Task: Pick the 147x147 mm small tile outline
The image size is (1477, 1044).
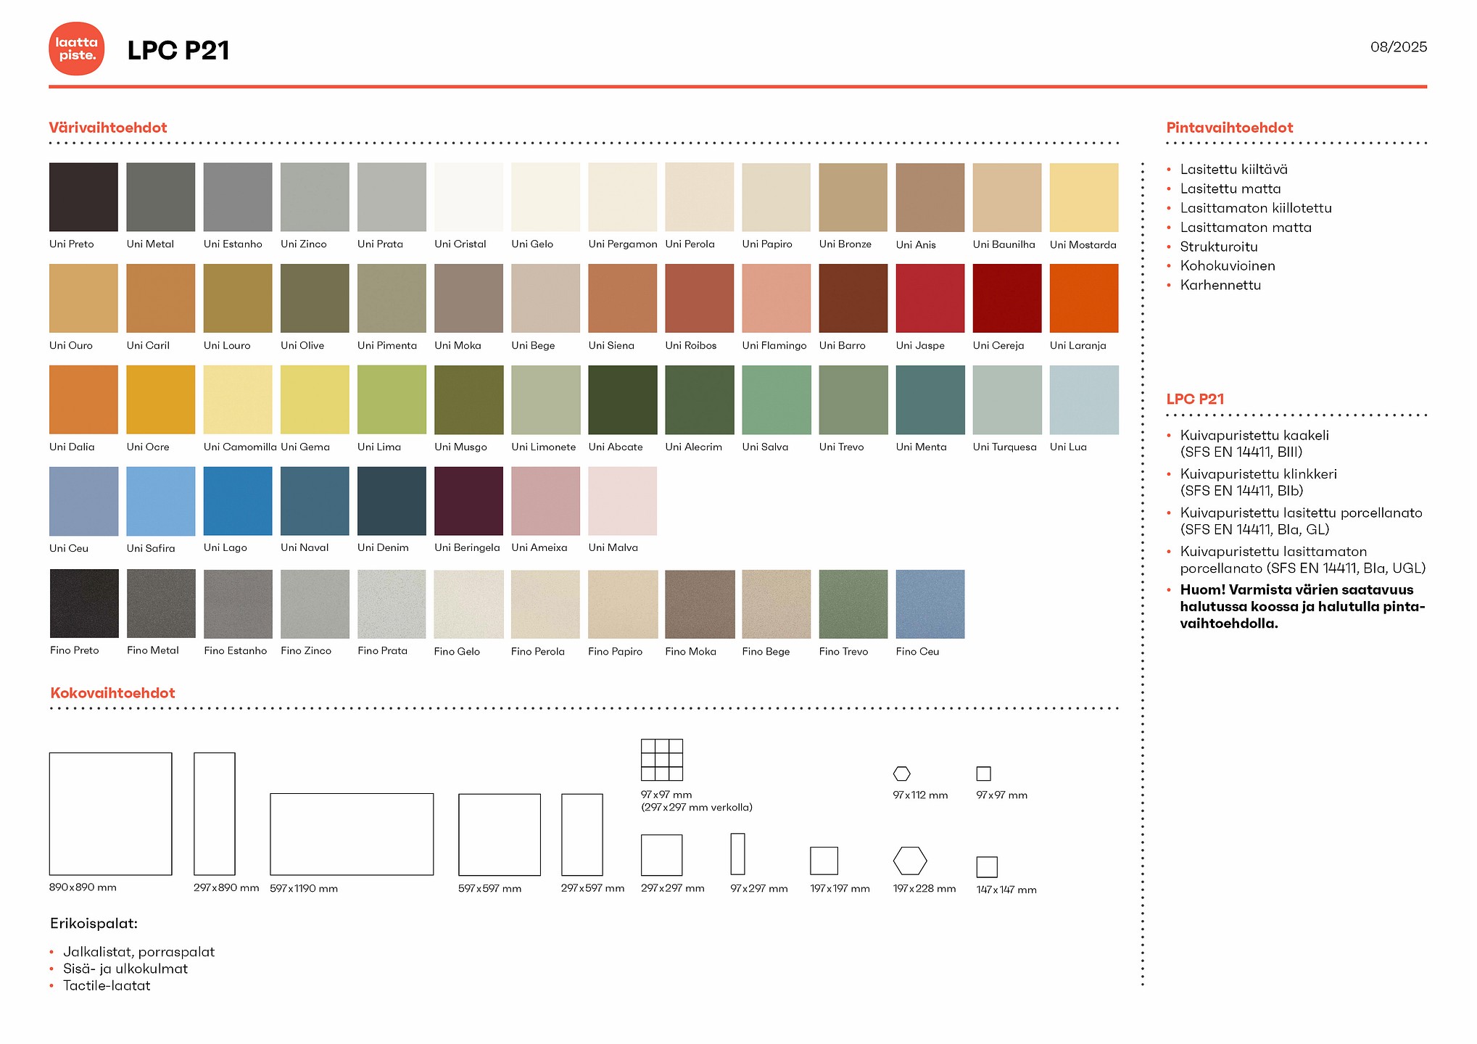Action: click(x=986, y=866)
